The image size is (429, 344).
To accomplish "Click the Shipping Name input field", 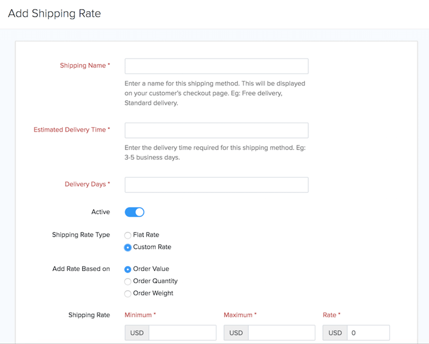I will click(x=217, y=66).
